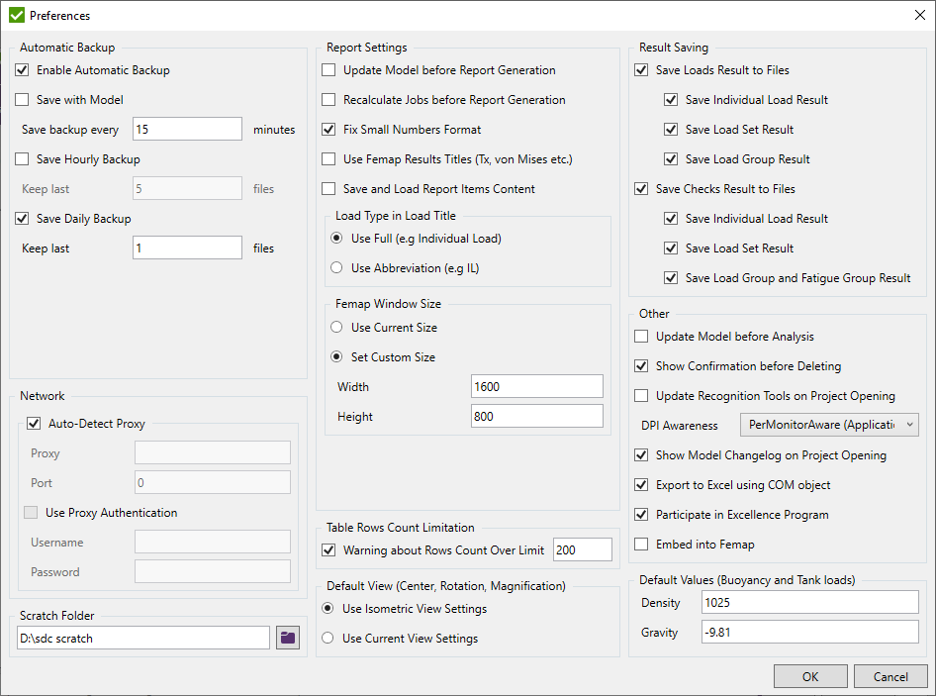
Task: Choose Use Current Size for Femap window
Action: pyautogui.click(x=335, y=328)
